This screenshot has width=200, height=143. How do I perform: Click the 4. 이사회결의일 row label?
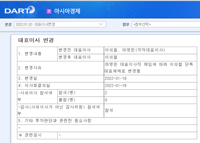(x=34, y=85)
